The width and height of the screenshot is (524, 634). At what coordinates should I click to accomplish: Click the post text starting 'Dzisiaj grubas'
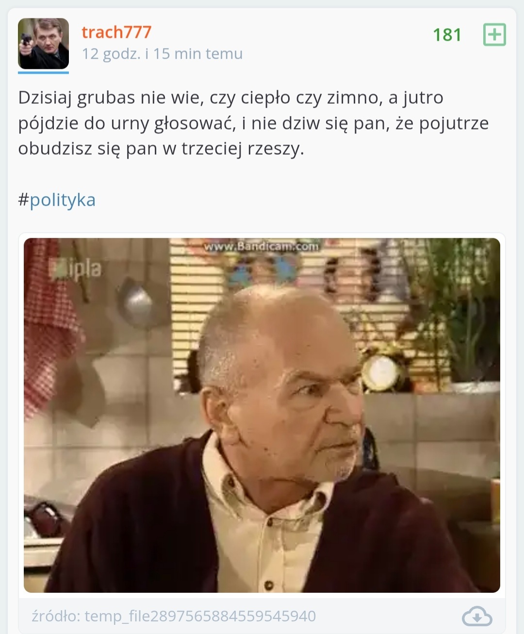click(254, 123)
